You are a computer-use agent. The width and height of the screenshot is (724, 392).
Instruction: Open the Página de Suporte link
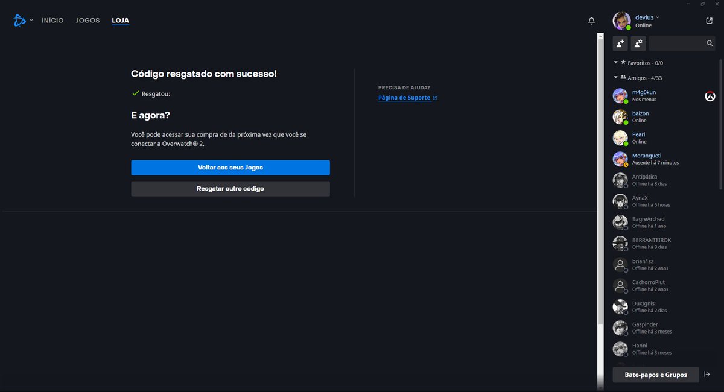click(404, 98)
